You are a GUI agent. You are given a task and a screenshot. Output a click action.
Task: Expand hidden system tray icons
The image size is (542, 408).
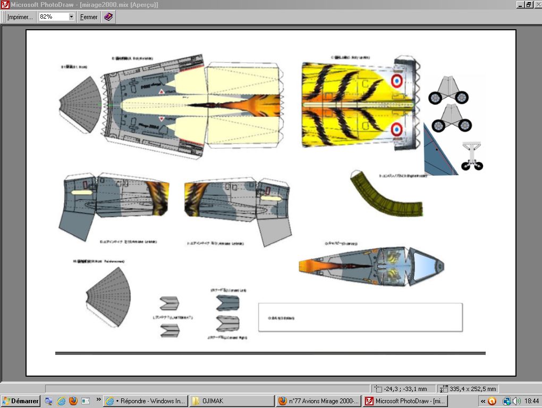tap(482, 401)
